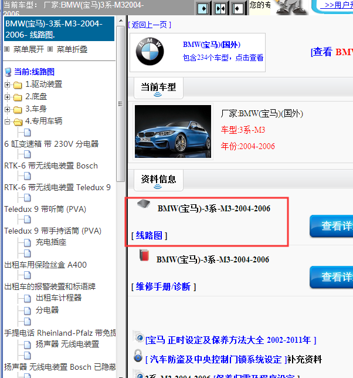
Task: Open the 3.车身 folder icon
Action: [18, 110]
